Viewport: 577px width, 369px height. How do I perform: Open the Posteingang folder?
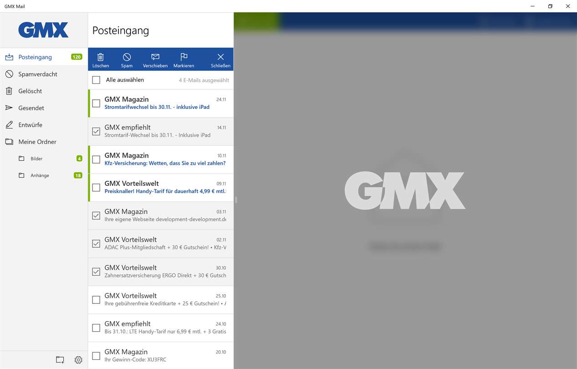44,57
